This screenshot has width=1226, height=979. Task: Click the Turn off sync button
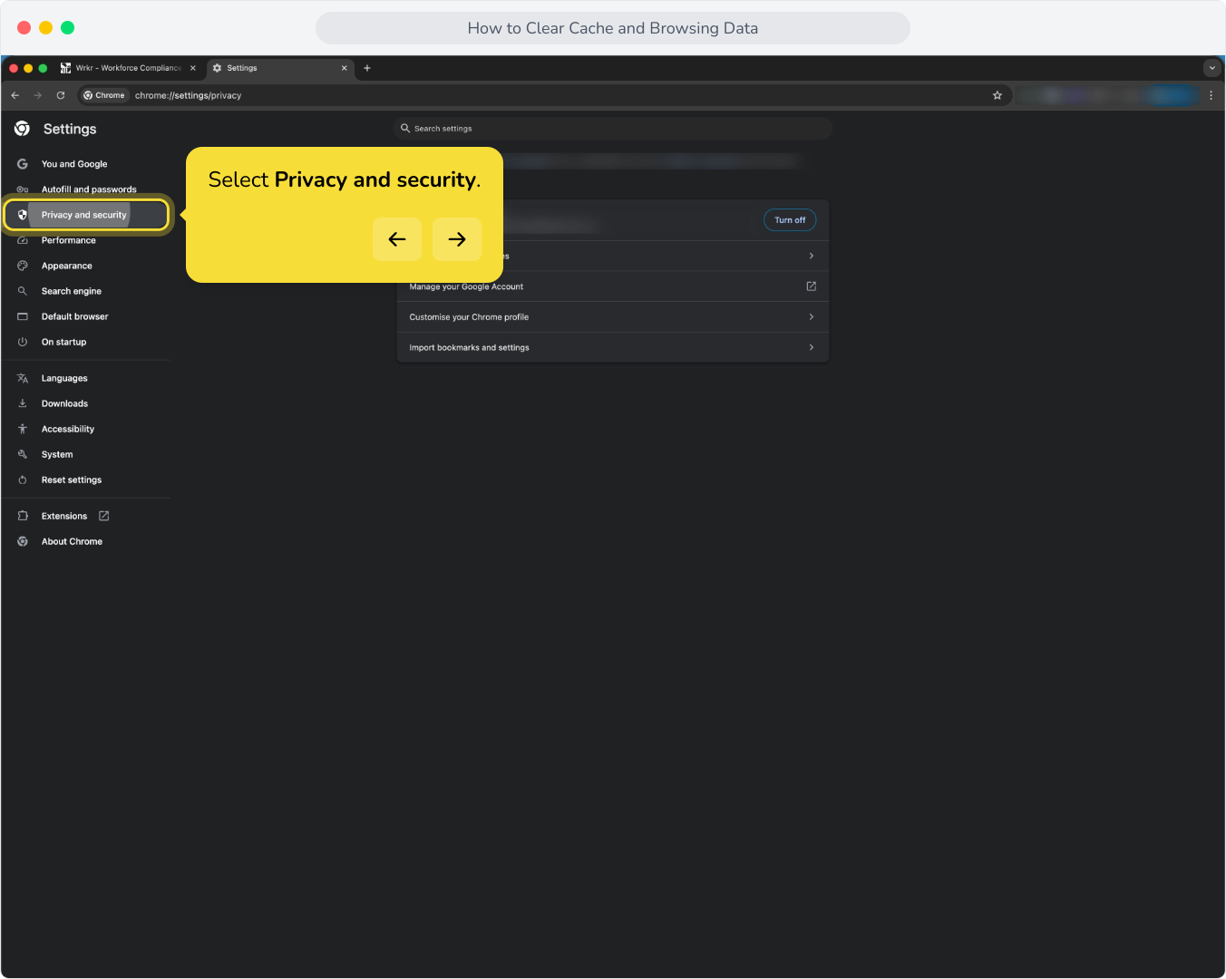(x=790, y=220)
